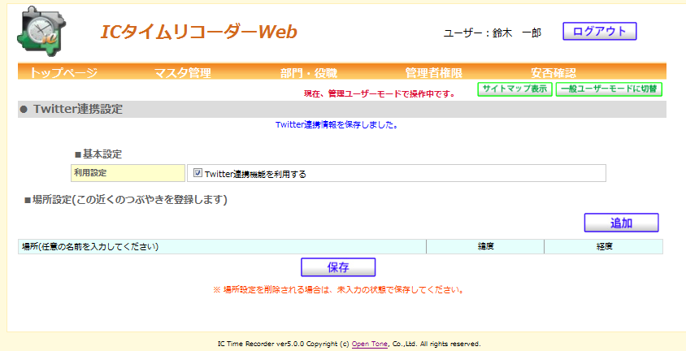Click the 経度 column header
Screen dimensions: 686x351
click(x=603, y=246)
